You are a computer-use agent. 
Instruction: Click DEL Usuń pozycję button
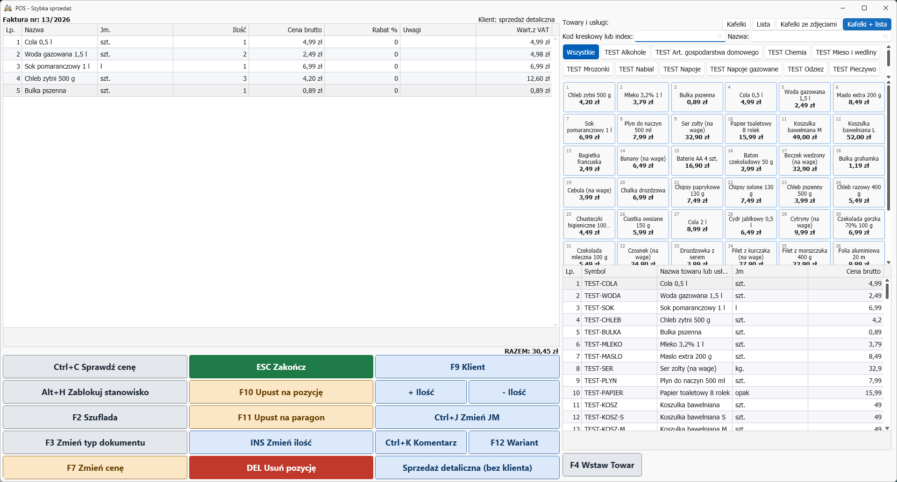[x=281, y=468]
